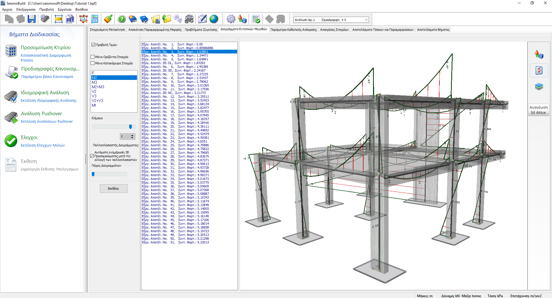Image resolution: width=552 pixels, height=298 pixels.
Task: Click the Κλίμακα scale slider handle
Action: click(x=130, y=127)
